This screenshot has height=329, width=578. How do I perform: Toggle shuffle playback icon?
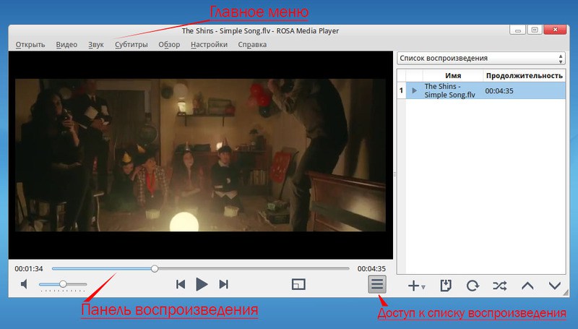500,286
